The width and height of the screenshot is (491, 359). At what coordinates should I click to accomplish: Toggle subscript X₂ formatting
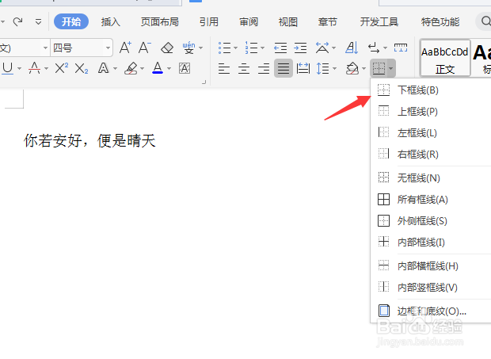(x=82, y=68)
